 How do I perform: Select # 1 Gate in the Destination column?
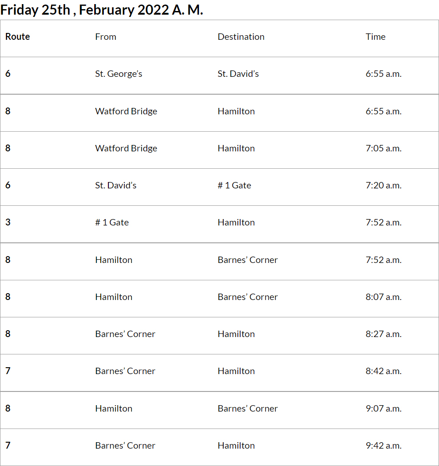coord(234,185)
